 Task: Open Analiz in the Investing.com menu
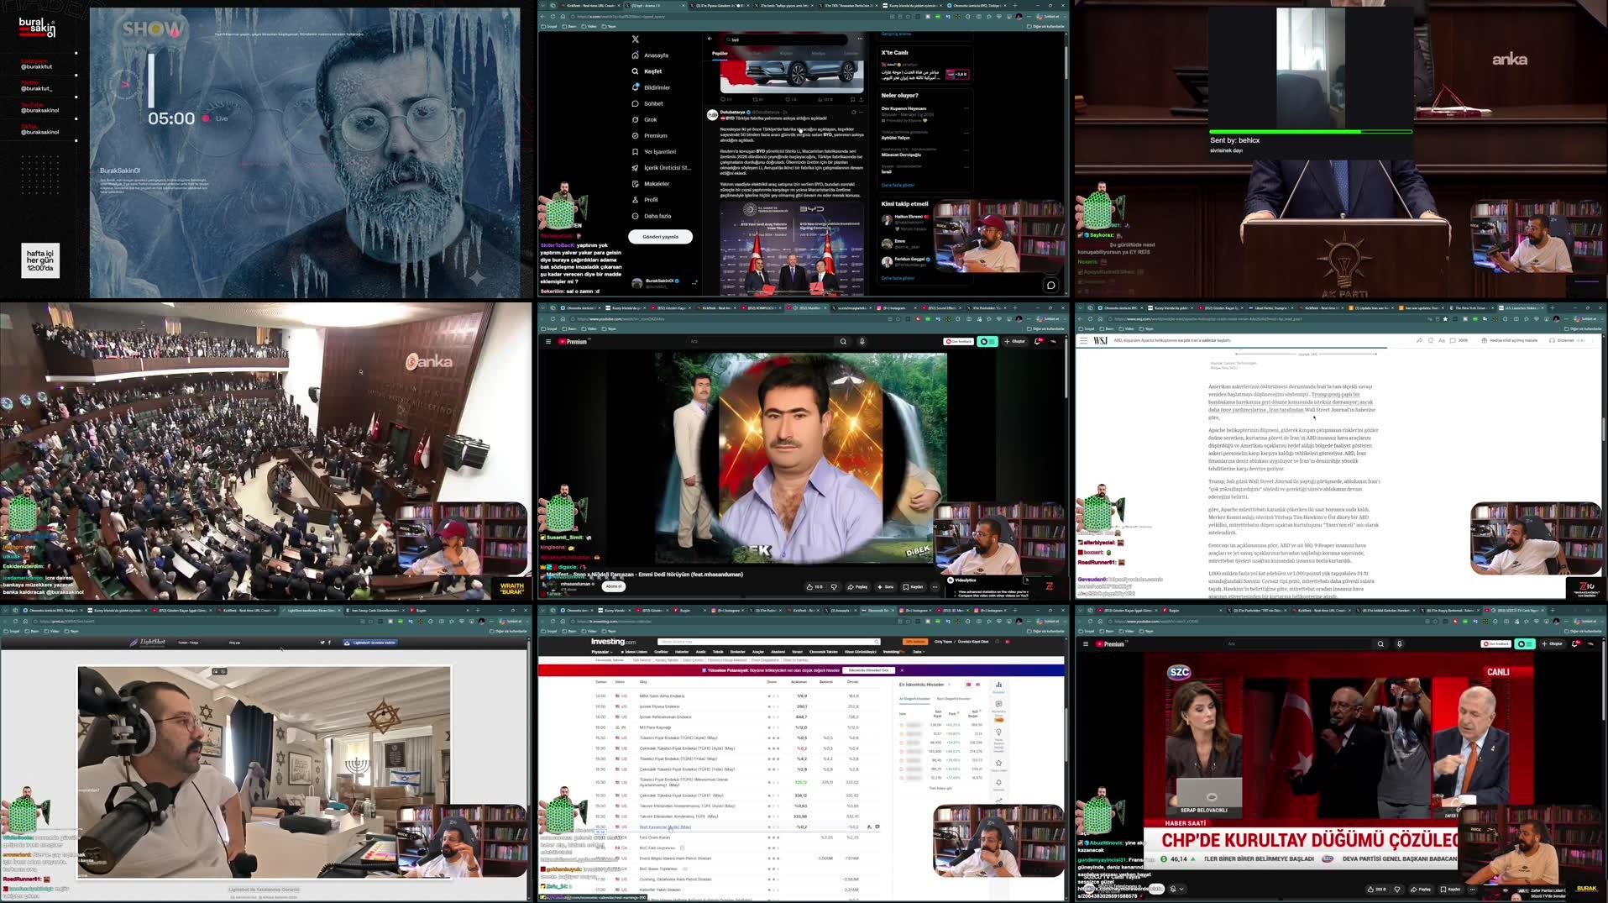pos(700,652)
